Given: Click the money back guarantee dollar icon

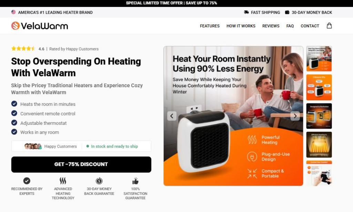Looking at the screenshot, I should (99, 181).
